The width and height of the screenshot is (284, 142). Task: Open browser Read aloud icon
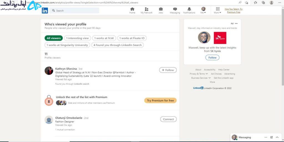click(240, 2)
